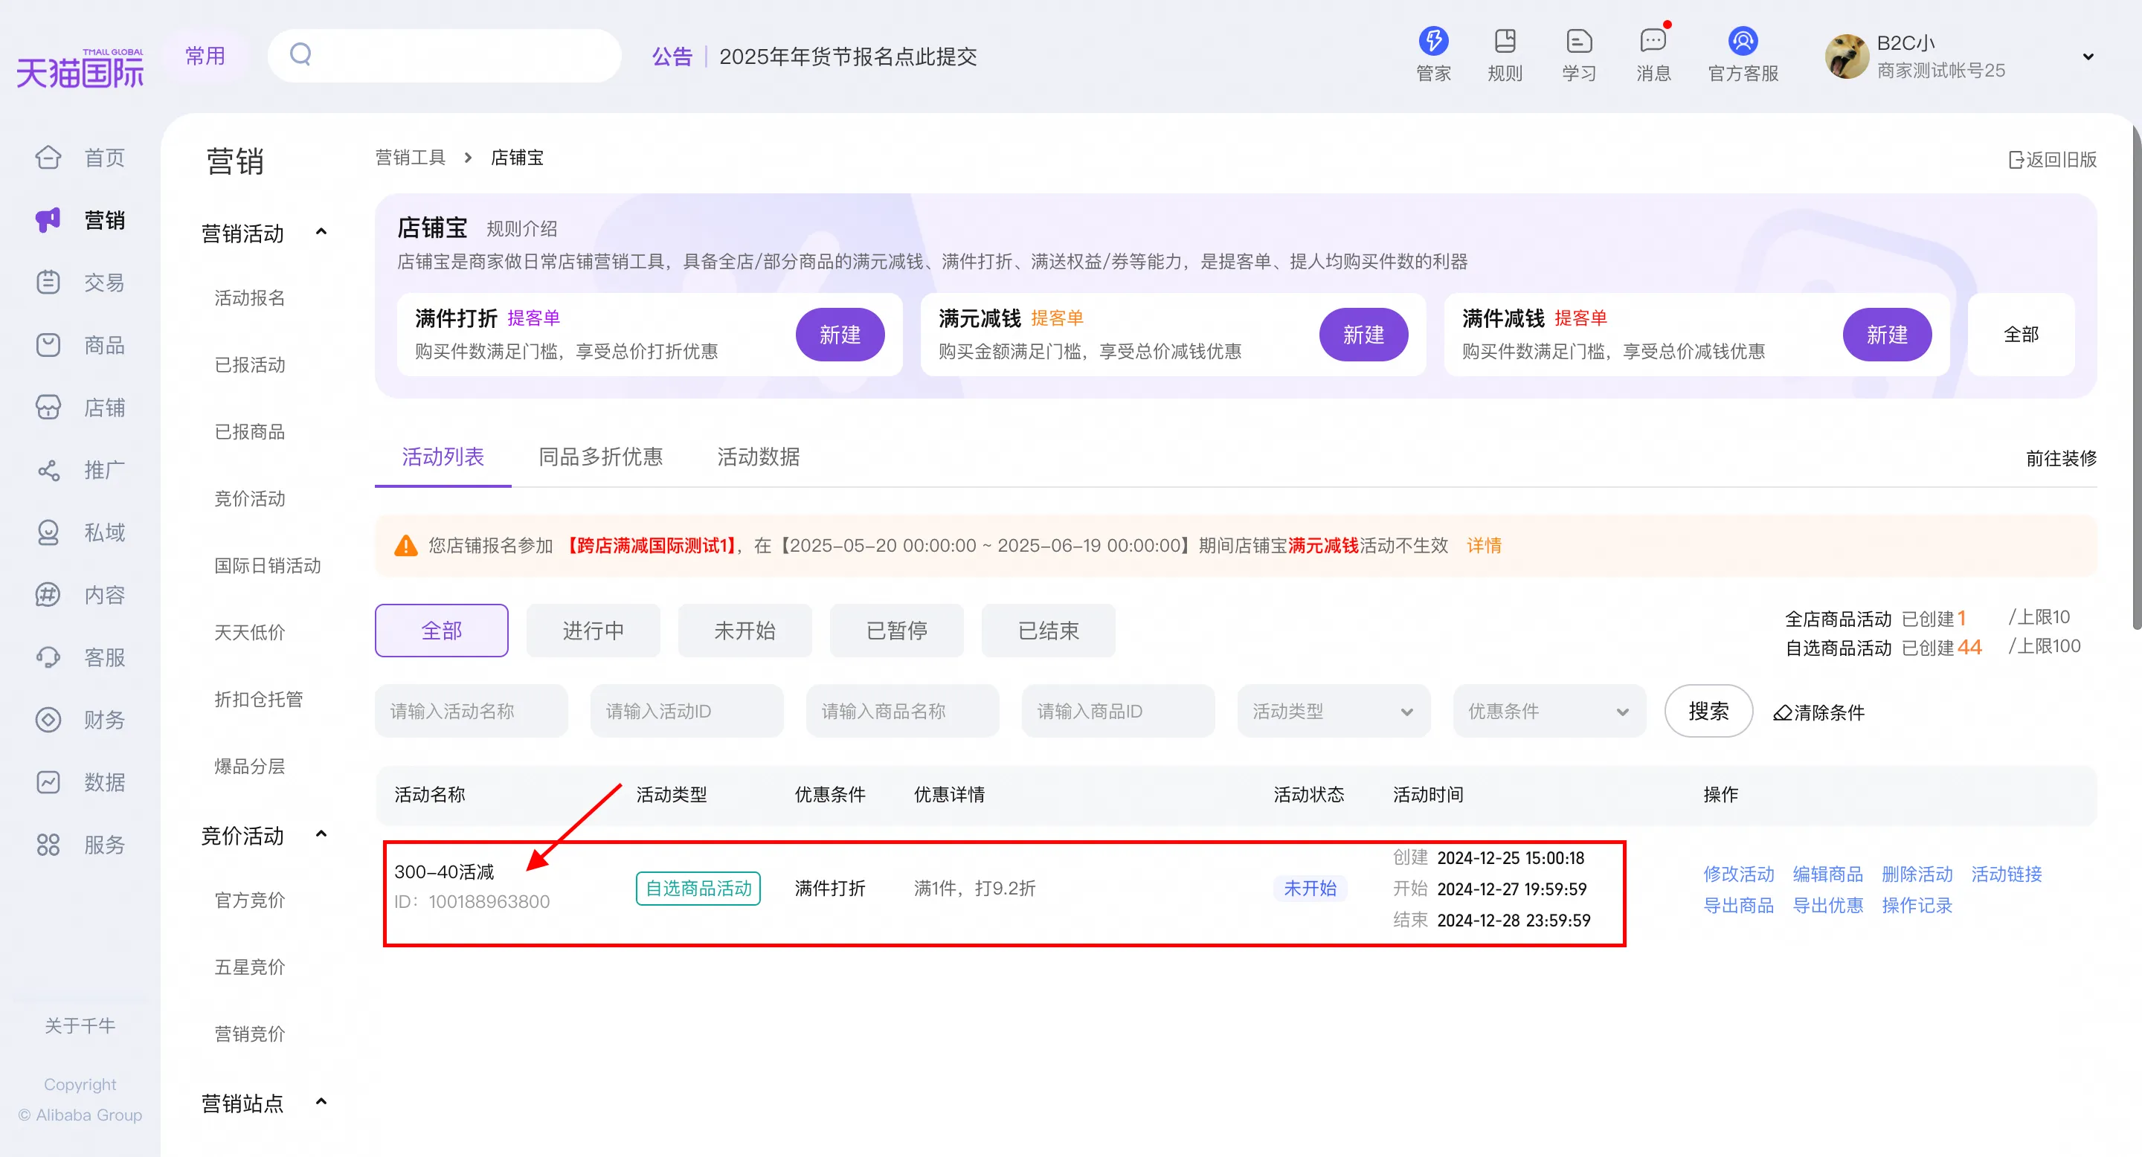The image size is (2142, 1157).
Task: Focus the 请输入商品ID field
Action: click(x=1118, y=711)
